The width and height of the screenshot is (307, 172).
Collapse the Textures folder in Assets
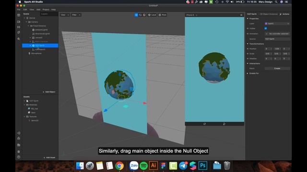tap(24, 117)
